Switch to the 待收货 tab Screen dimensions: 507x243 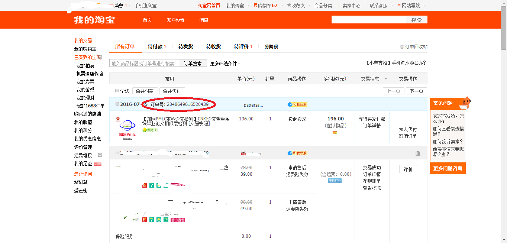[213, 46]
